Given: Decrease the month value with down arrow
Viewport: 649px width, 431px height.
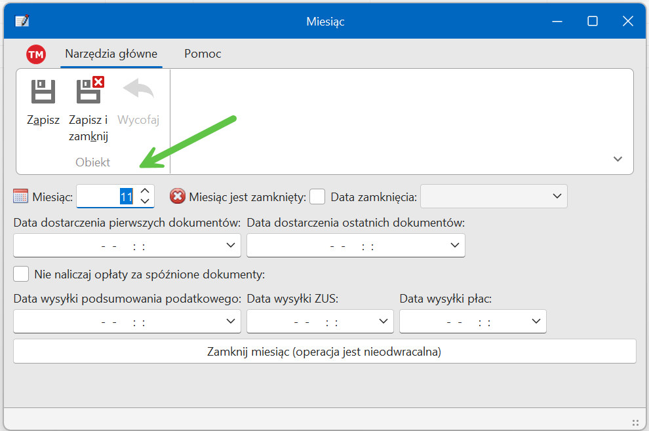Looking at the screenshot, I should tap(146, 201).
